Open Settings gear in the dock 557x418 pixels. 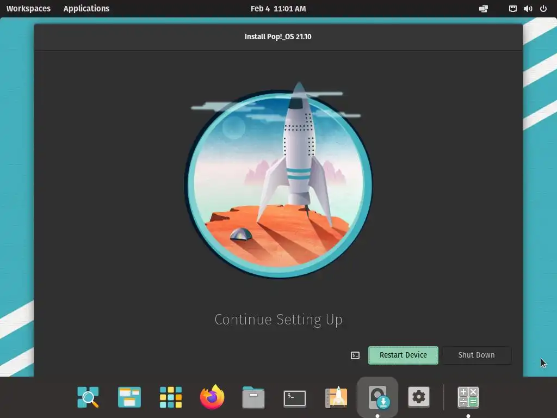click(x=419, y=397)
